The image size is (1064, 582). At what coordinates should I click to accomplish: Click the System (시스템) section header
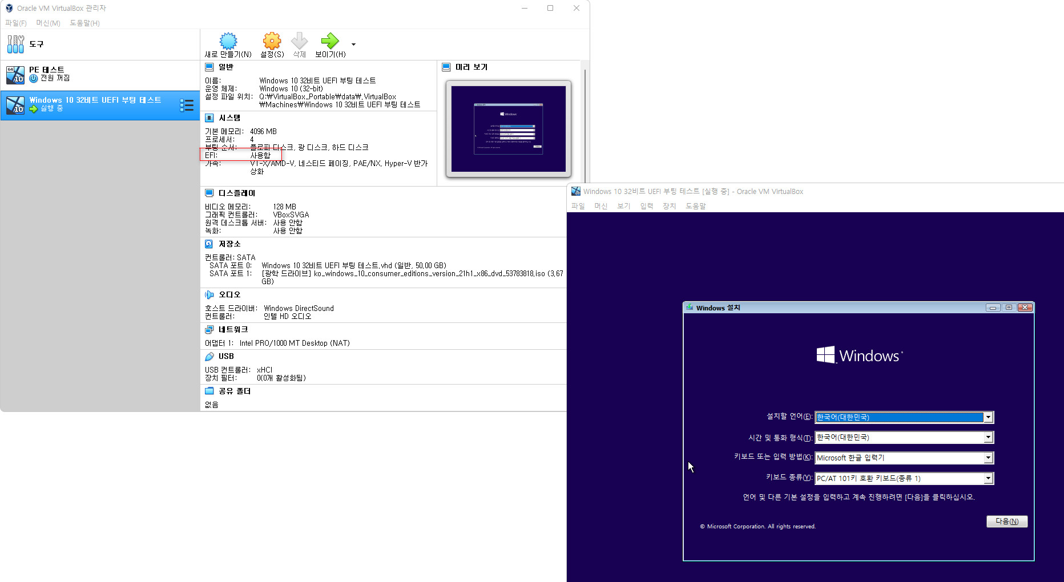pos(229,118)
